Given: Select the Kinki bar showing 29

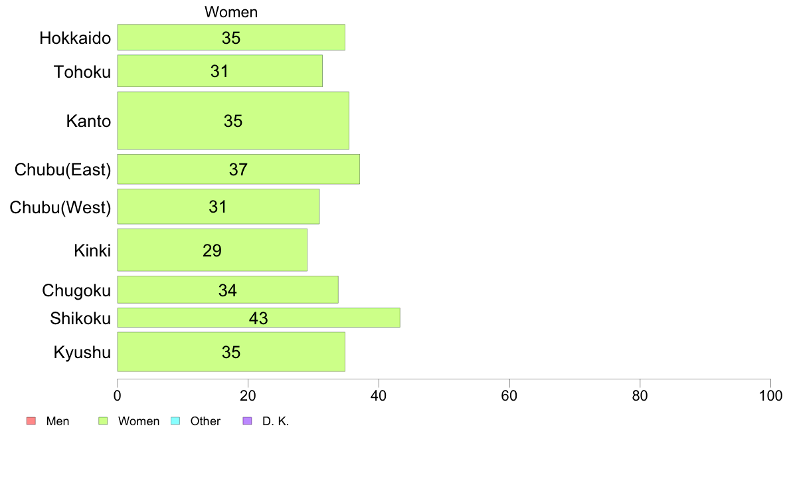Looking at the screenshot, I should coord(213,250).
